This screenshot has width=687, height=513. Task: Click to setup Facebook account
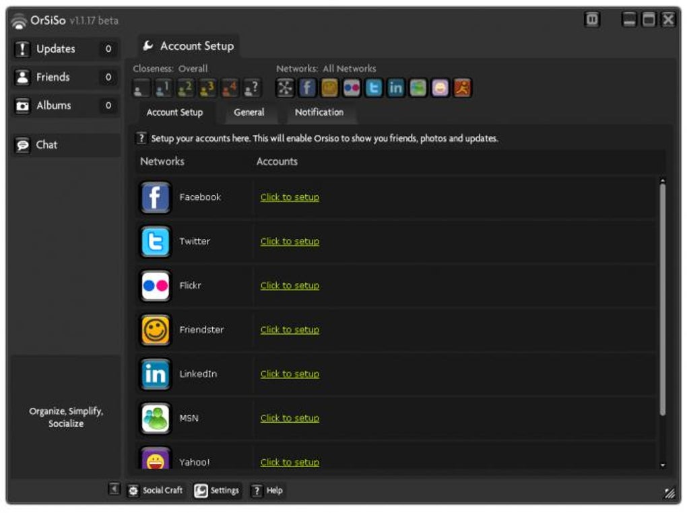tap(290, 197)
